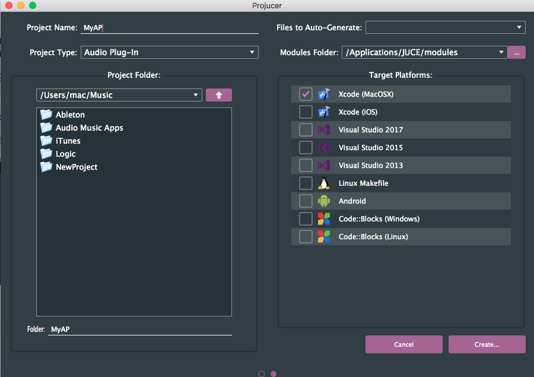Image resolution: width=534 pixels, height=377 pixels.
Task: Uncheck the Xcode (MacOSX) checkbox
Action: pos(306,94)
